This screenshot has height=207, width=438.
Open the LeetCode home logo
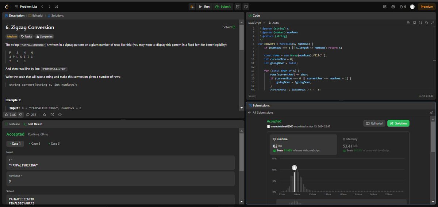(x=7, y=7)
